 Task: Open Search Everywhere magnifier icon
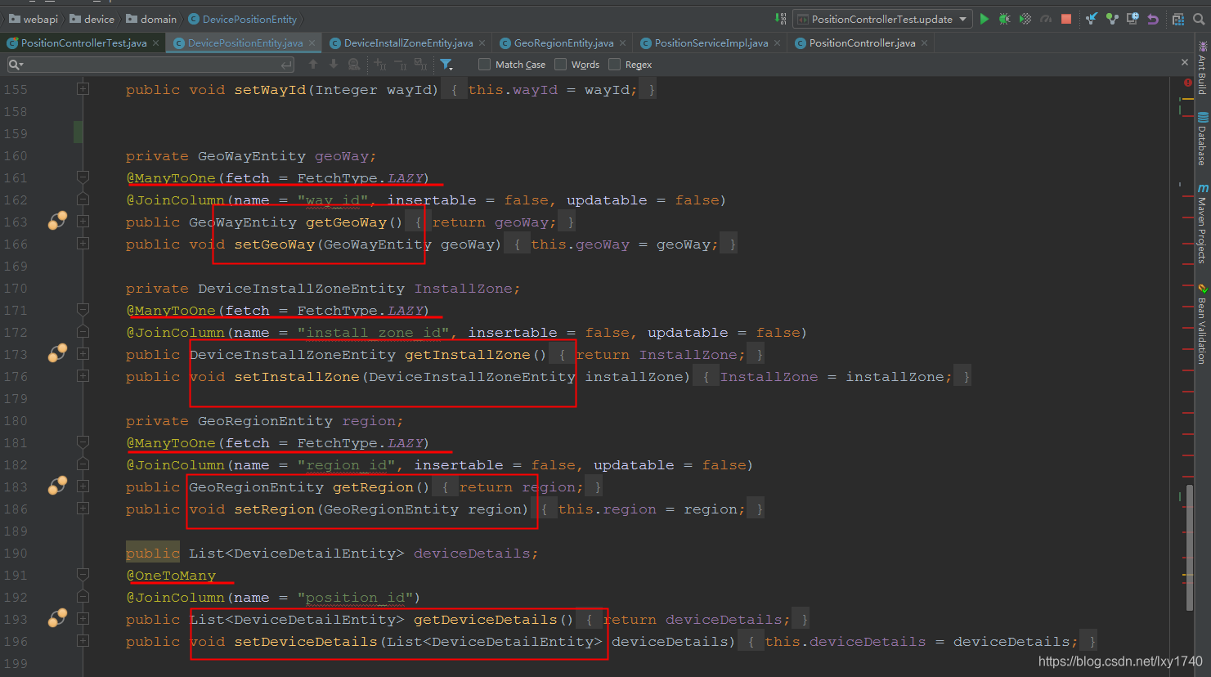(1199, 19)
